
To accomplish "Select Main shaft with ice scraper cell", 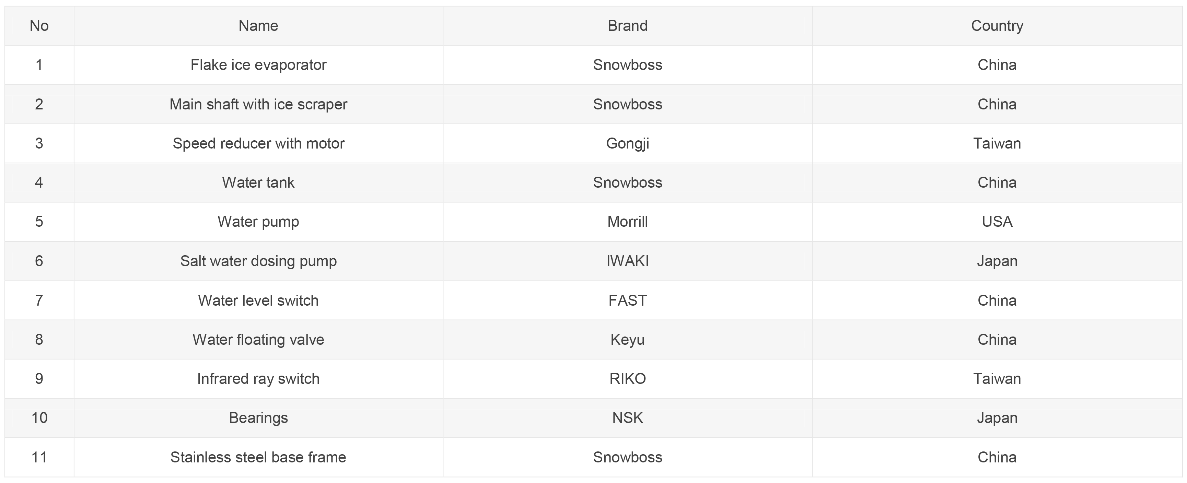I will (x=258, y=104).
